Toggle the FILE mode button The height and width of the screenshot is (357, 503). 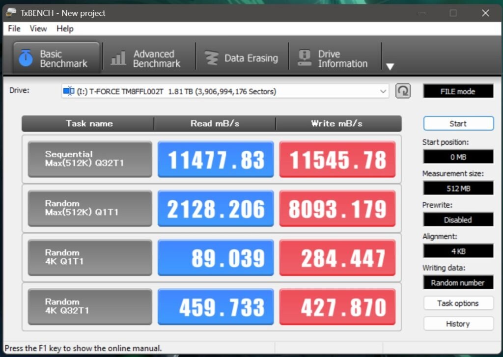(458, 91)
